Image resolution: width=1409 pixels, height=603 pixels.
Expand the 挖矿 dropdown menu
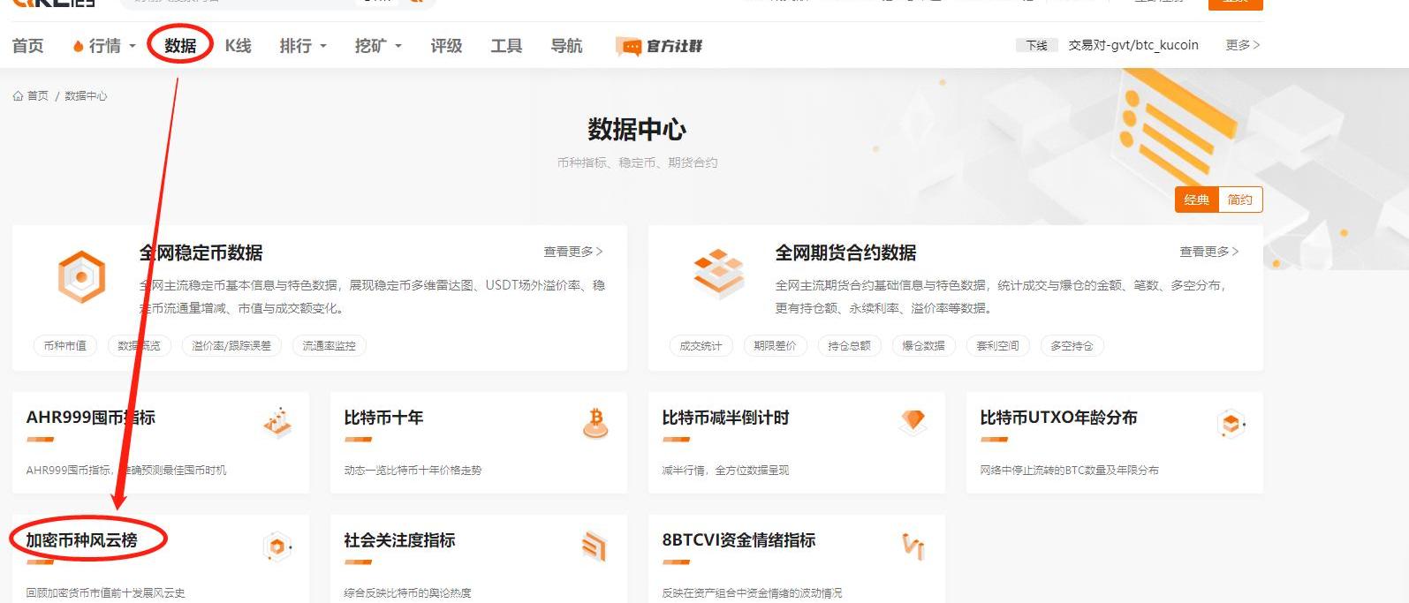pyautogui.click(x=378, y=46)
